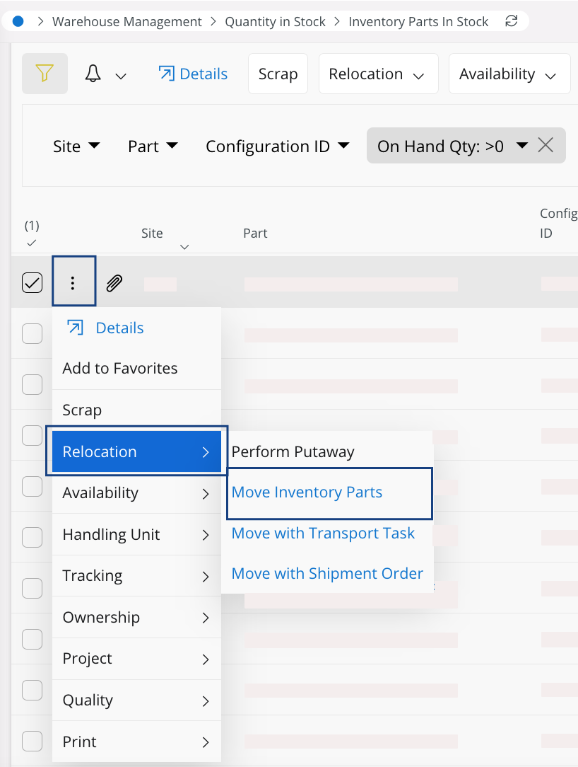
Task: Uncheck the selected first row checkbox
Action: pyautogui.click(x=33, y=283)
